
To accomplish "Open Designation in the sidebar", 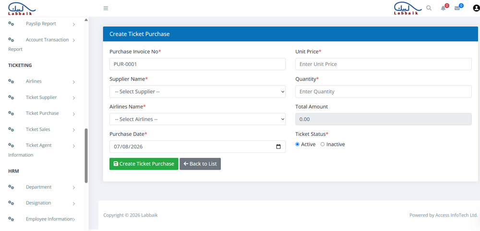I will point(38,203).
